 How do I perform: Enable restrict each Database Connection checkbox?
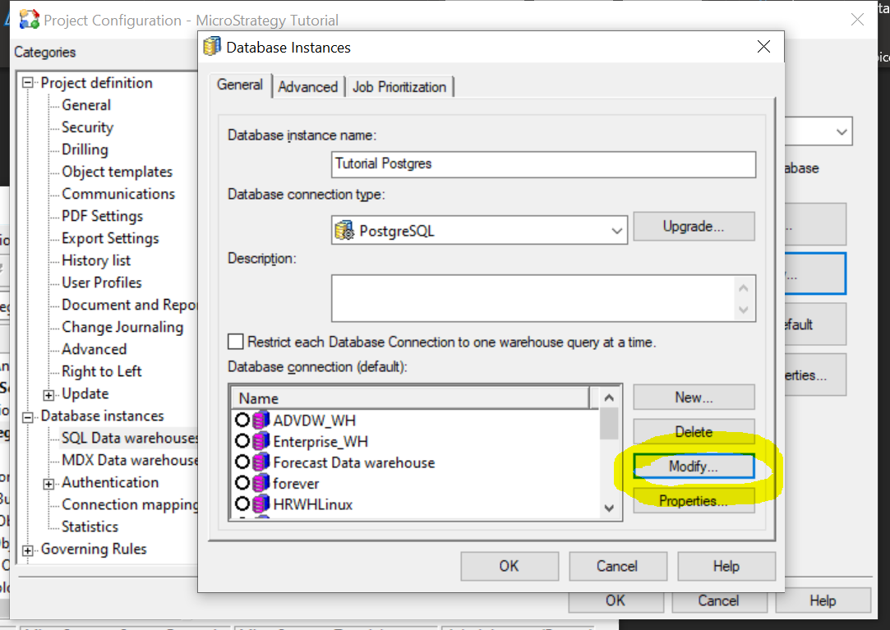(x=234, y=343)
